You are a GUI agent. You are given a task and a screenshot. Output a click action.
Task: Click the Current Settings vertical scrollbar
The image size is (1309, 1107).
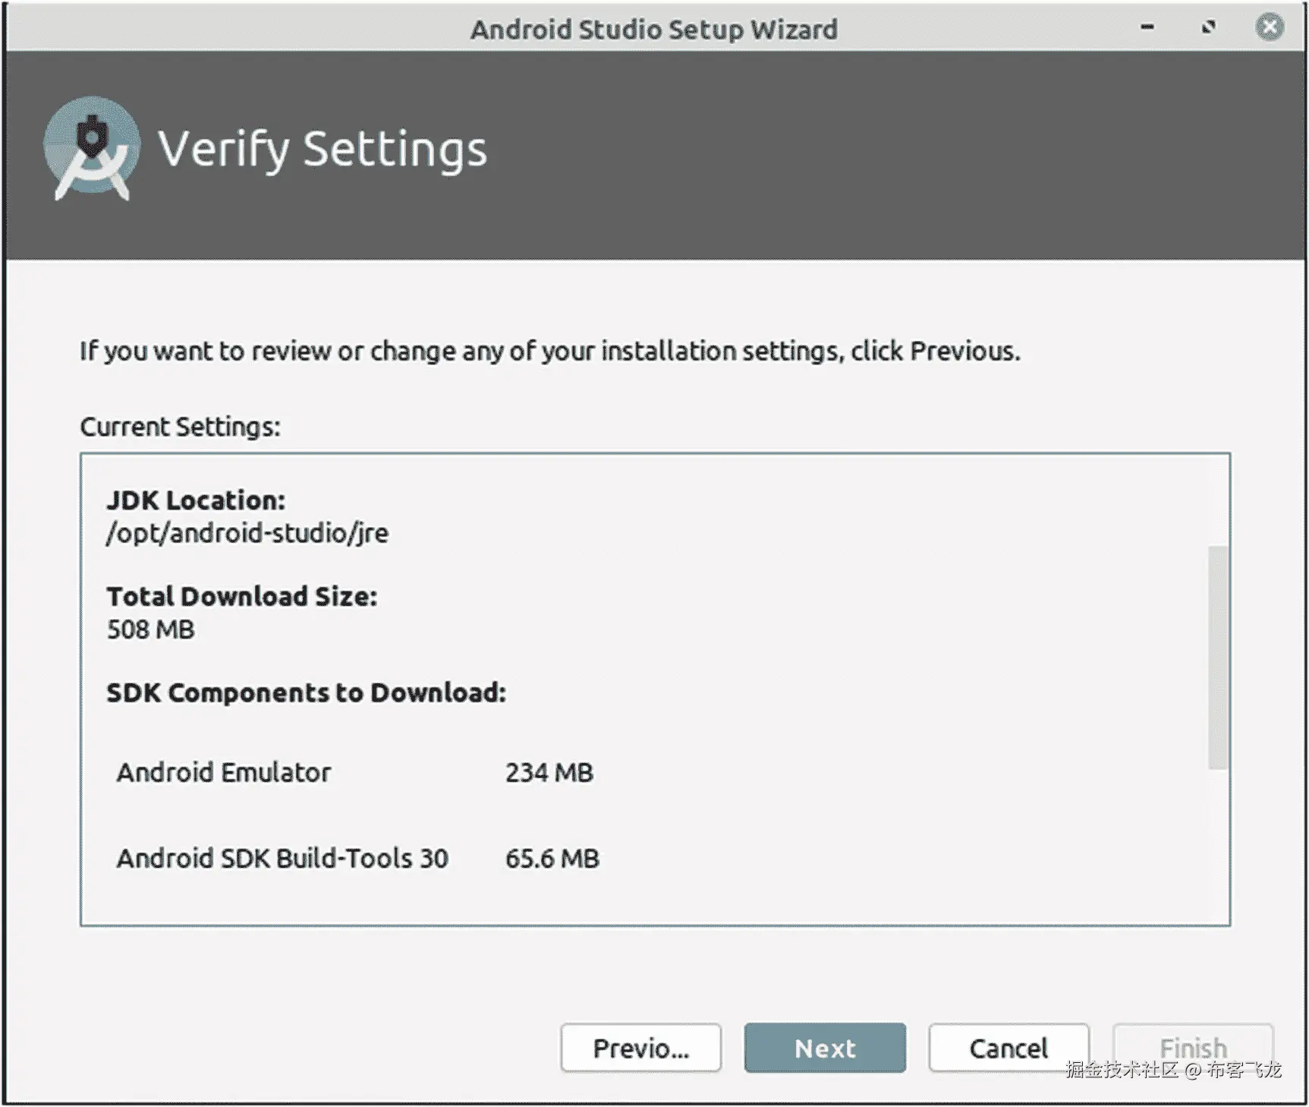pos(1217,658)
